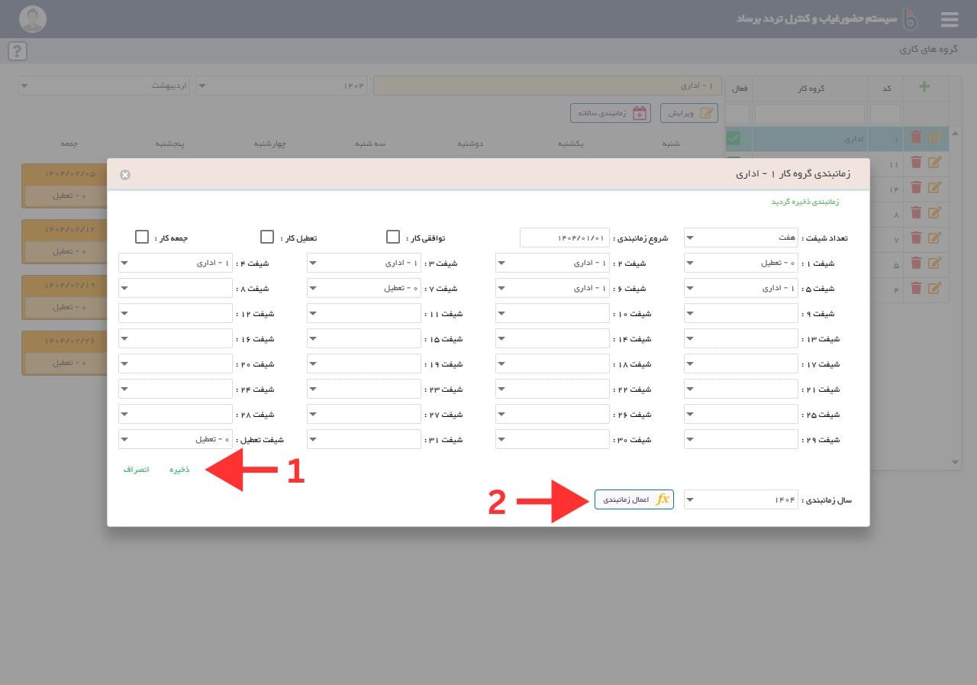Image resolution: width=977 pixels, height=685 pixels.
Task: Enable the جمعه کار checkbox
Action: pos(141,237)
